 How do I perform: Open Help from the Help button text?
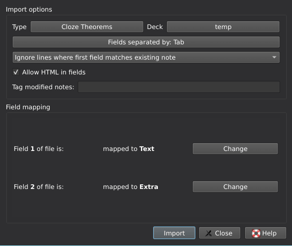click(269, 233)
